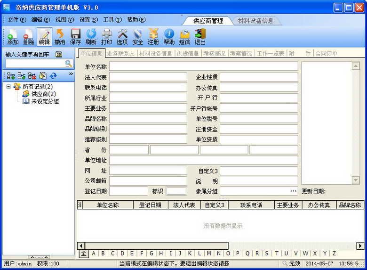The height and width of the screenshot is (270, 367).
Task: Click the 联系电话 column header in grid
Action: tap(251, 205)
